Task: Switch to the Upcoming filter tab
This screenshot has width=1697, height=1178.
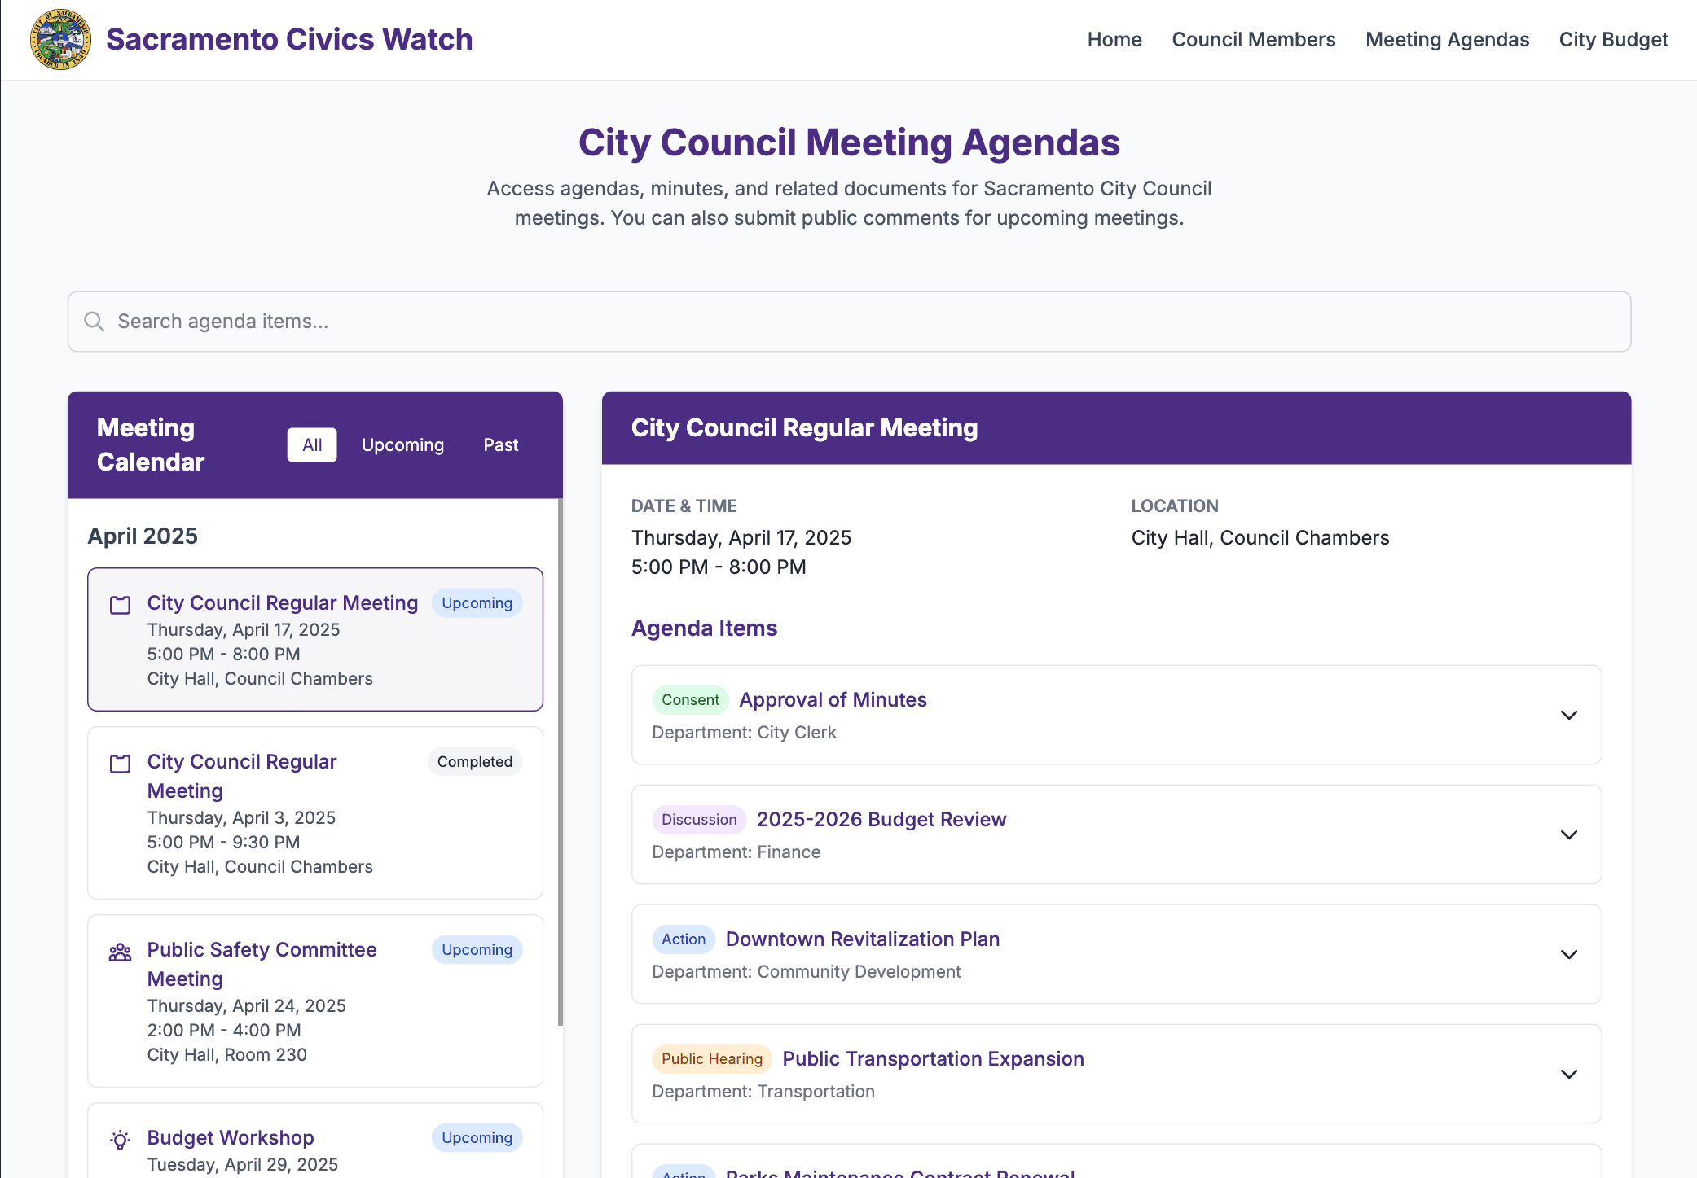Action: click(402, 444)
